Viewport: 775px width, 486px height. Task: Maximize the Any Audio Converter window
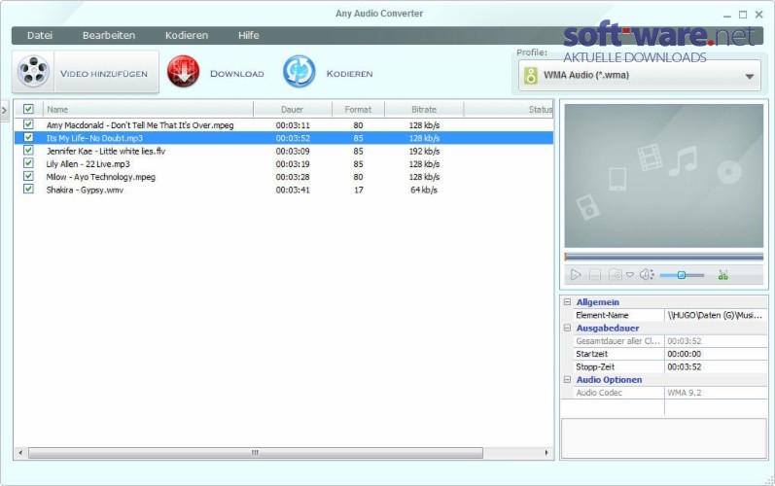[743, 15]
